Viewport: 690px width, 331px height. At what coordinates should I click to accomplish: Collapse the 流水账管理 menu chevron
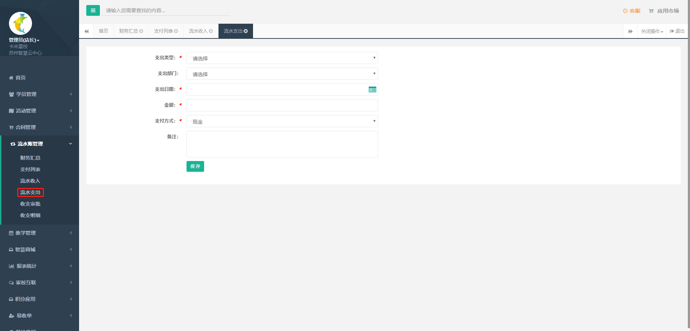point(70,144)
